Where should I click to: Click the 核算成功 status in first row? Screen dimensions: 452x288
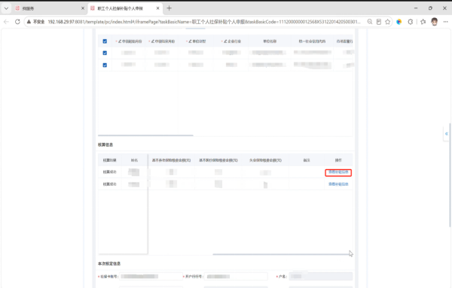point(109,172)
